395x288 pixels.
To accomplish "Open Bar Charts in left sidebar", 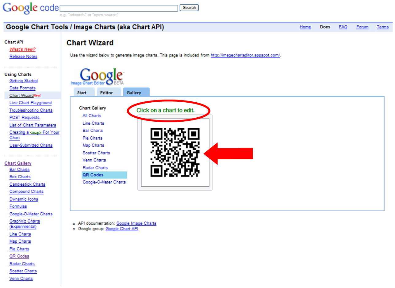I will click(x=20, y=170).
